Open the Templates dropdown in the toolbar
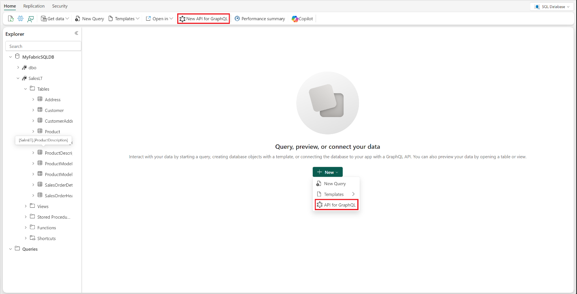 [x=124, y=19]
